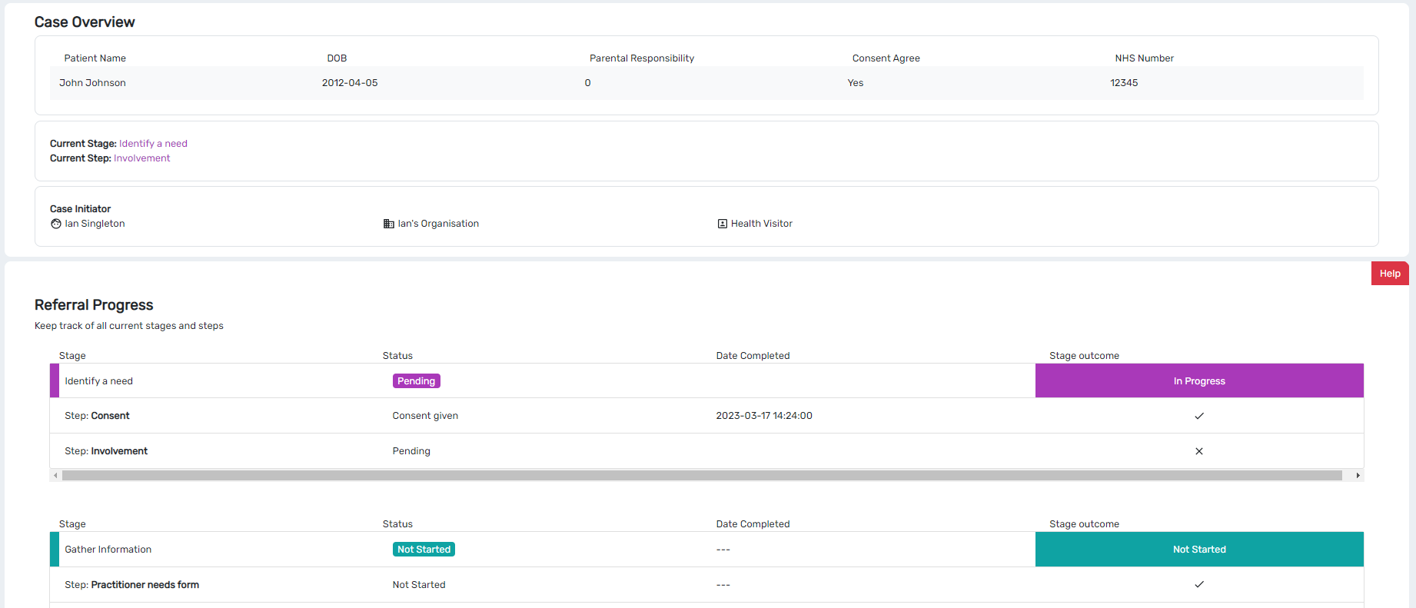Viewport: 1416px width, 608px height.
Task: Click the plain 'Not Started' status in Practitioner row
Action: [x=419, y=585]
